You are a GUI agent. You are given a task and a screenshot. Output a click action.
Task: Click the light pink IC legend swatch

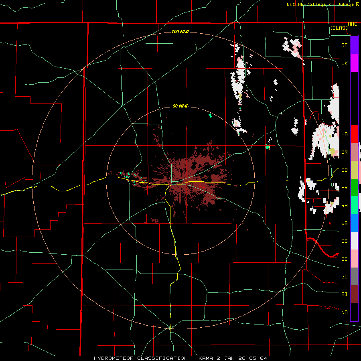354,259
